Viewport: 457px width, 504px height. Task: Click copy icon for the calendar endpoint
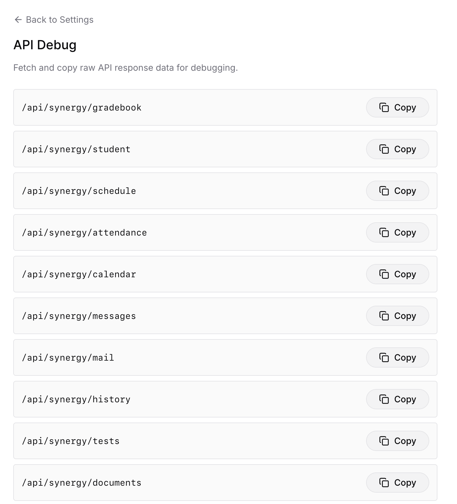[x=384, y=274]
